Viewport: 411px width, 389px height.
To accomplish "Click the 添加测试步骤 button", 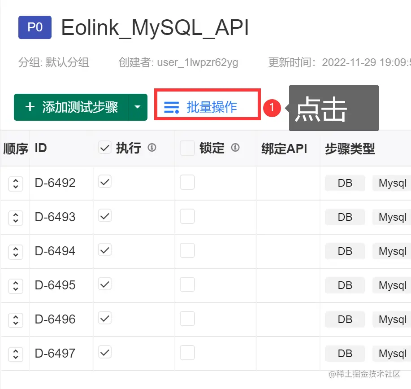I will click(71, 107).
